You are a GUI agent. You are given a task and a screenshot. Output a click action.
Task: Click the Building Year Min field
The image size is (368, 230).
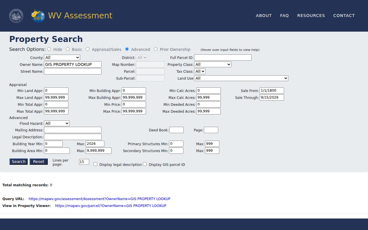tap(53, 144)
